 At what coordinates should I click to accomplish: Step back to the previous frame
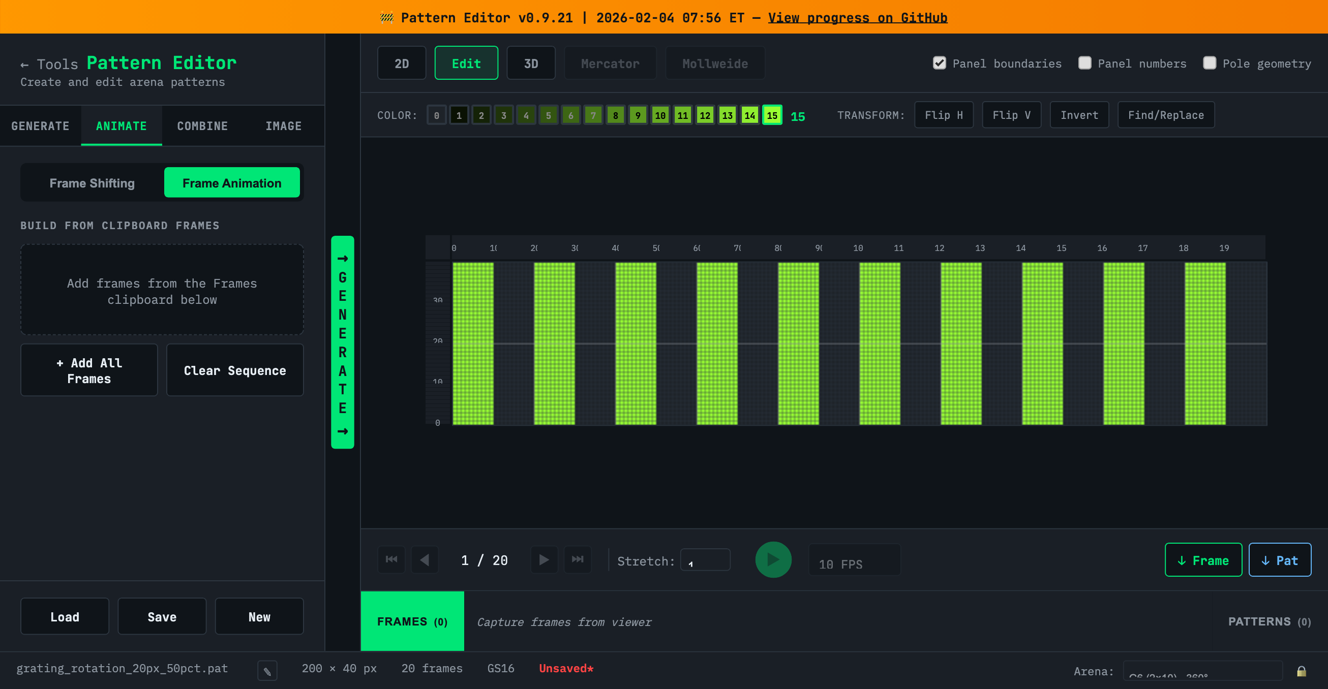[425, 559]
